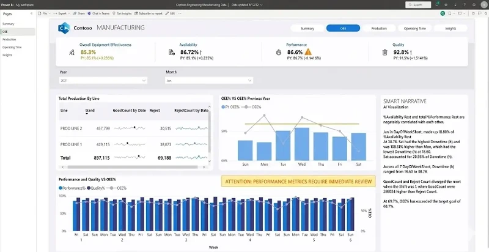Click the download icon in the header
Image resolution: width=489 pixels, height=252 pixels.
tap(455, 5)
